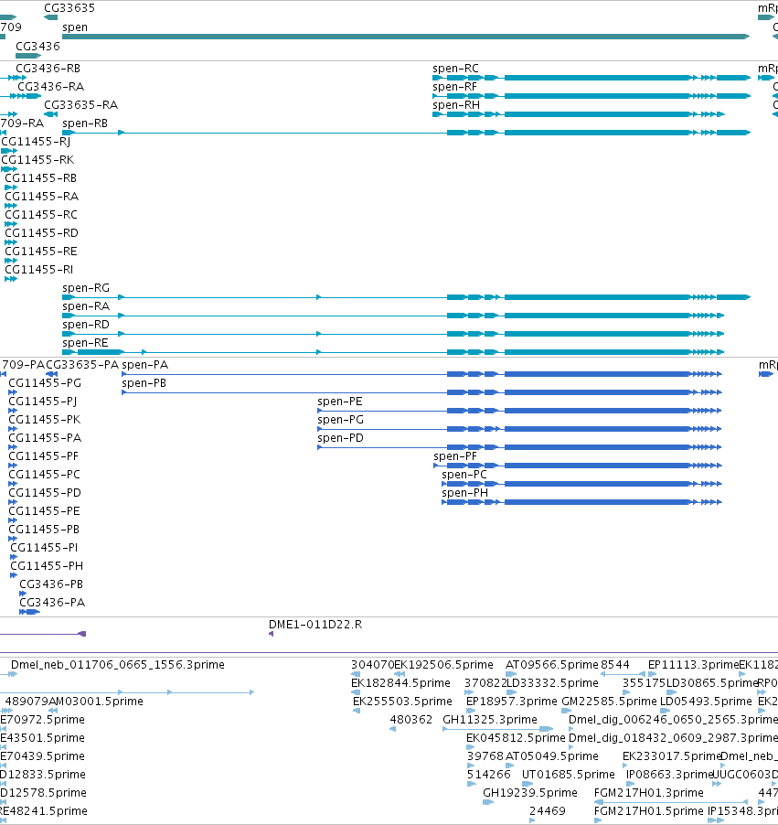This screenshot has width=778, height=825.
Task: Click the spen-RG transcript label
Action: [x=86, y=288]
